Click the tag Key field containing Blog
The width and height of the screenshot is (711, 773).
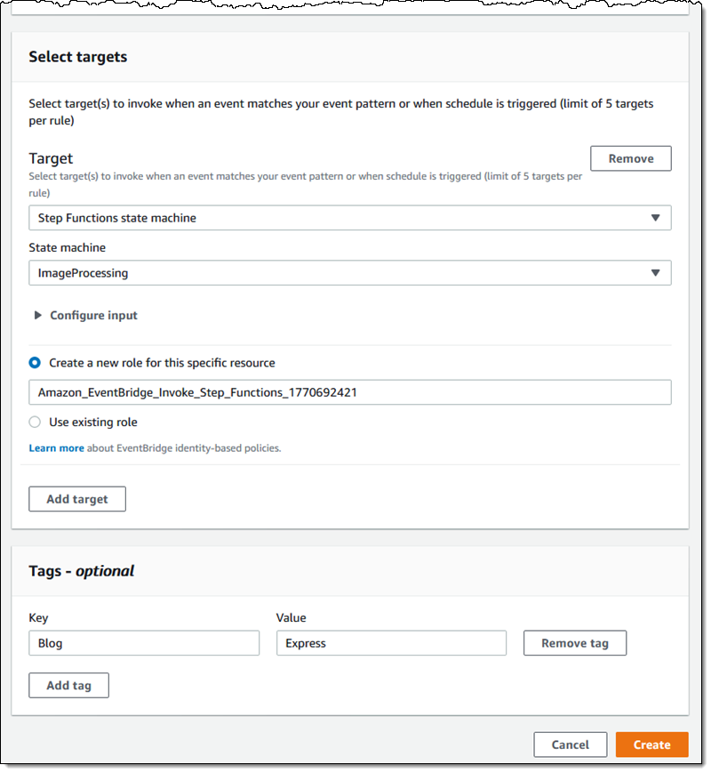tap(144, 643)
